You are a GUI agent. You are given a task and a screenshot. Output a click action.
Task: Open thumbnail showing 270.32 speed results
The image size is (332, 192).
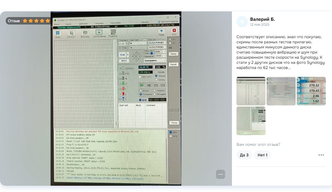311,91
